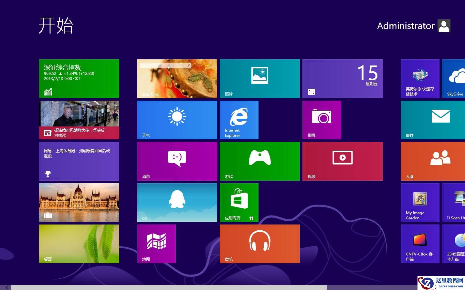The width and height of the screenshot is (465, 290).
Task: Open My Image Garden
Action: point(420,202)
